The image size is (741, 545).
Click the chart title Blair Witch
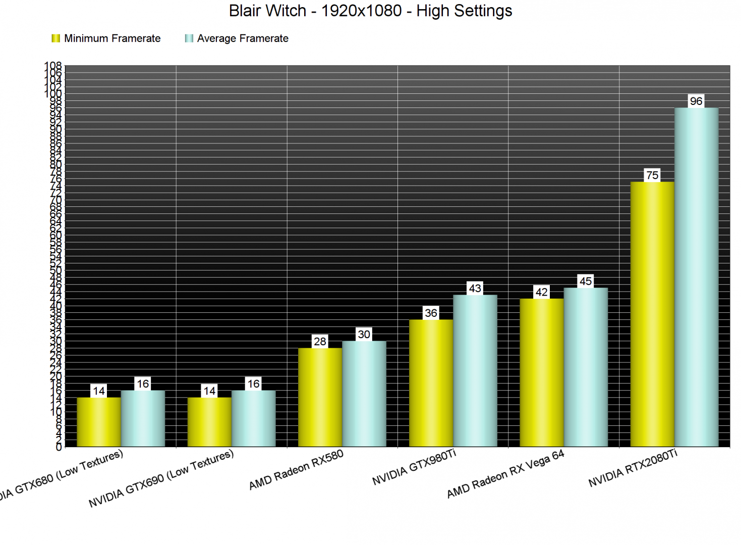(x=370, y=11)
